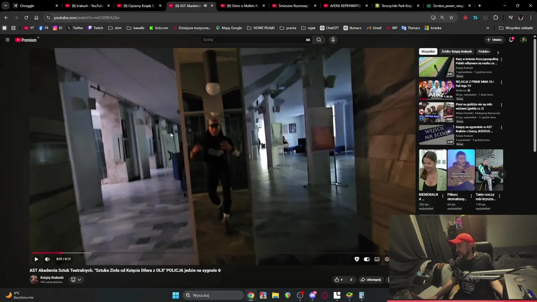Open the weather widget showing 5°C

[19, 295]
